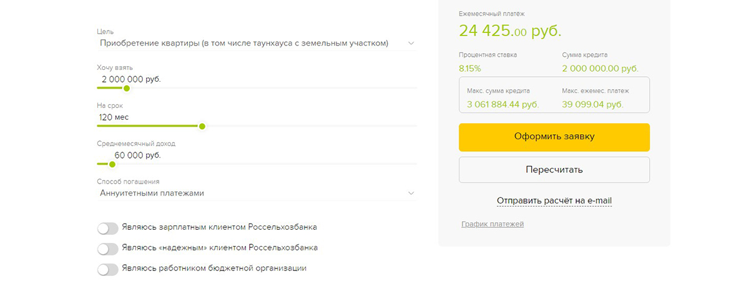
Task: Open 'Отправить расчёт на e-mail' link
Action: [554, 200]
